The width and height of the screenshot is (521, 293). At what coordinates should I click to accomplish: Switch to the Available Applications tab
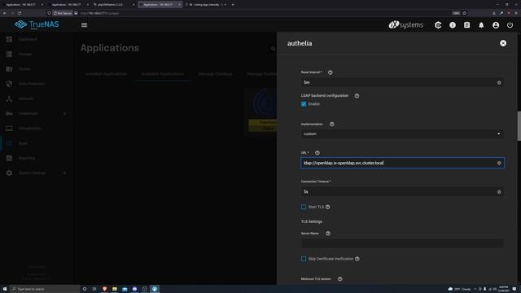point(163,74)
